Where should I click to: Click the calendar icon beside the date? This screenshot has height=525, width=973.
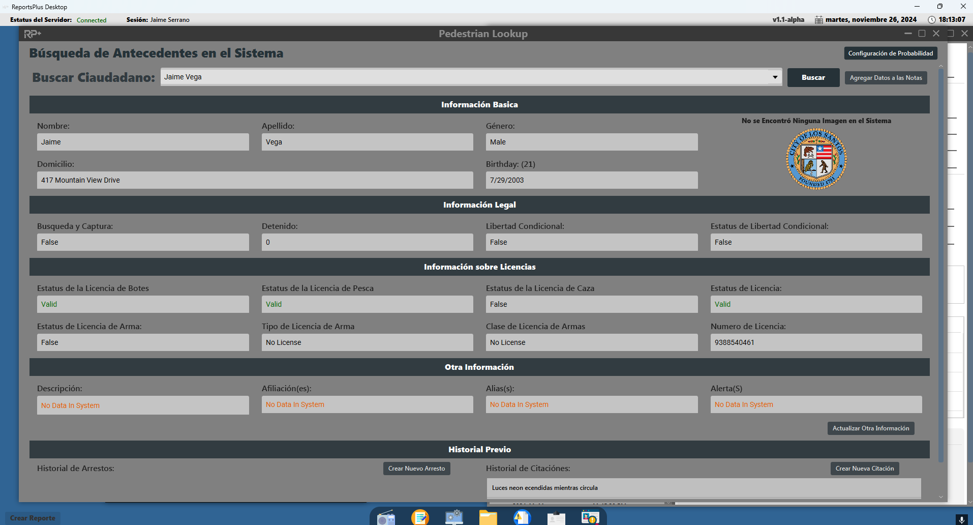818,20
